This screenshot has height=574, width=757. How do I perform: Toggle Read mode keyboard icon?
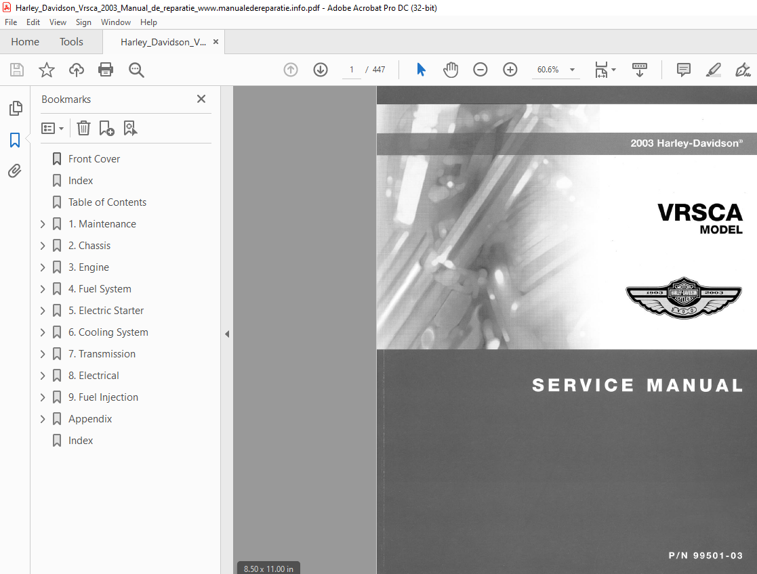point(640,70)
